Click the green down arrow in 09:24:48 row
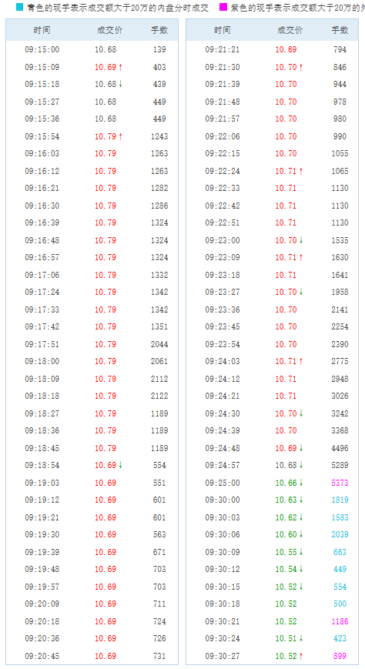This screenshot has height=669, width=365. [301, 448]
